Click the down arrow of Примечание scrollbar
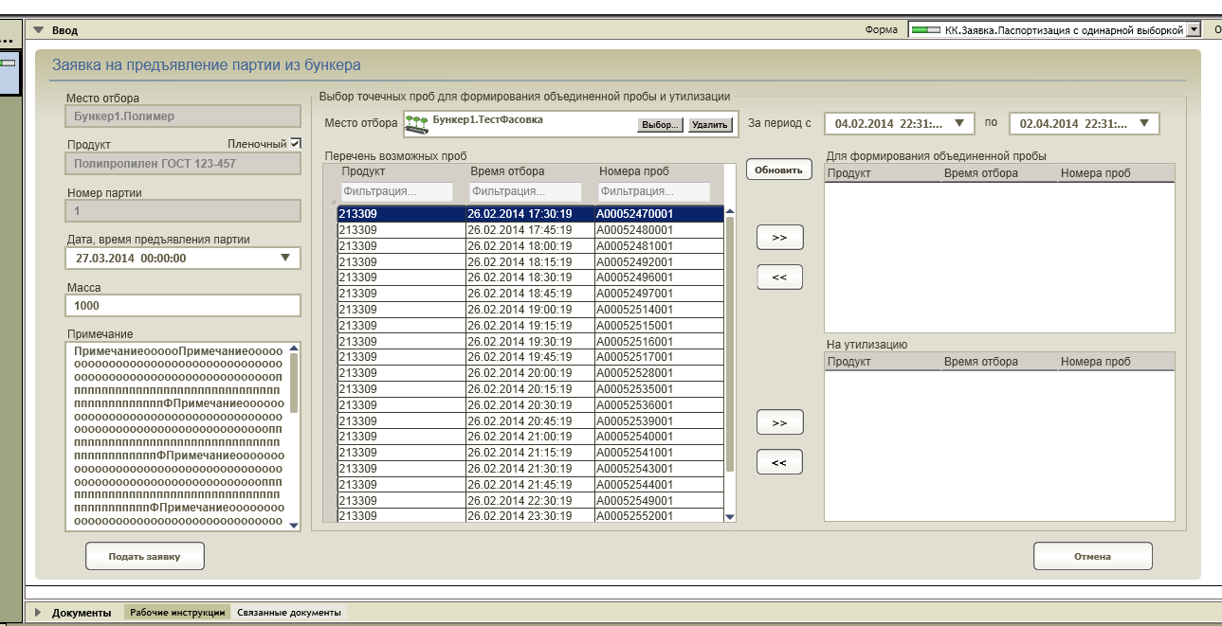This screenshot has height=626, width=1222. click(x=293, y=524)
